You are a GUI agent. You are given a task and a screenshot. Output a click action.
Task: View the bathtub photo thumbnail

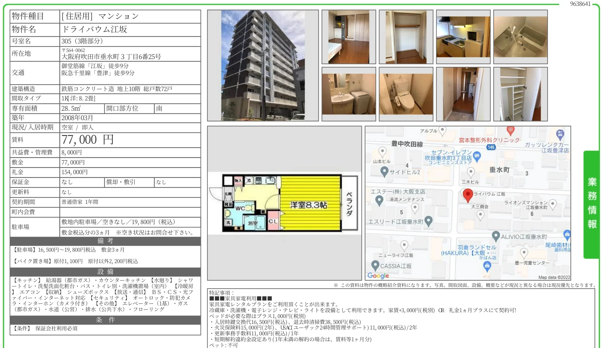pos(521,37)
